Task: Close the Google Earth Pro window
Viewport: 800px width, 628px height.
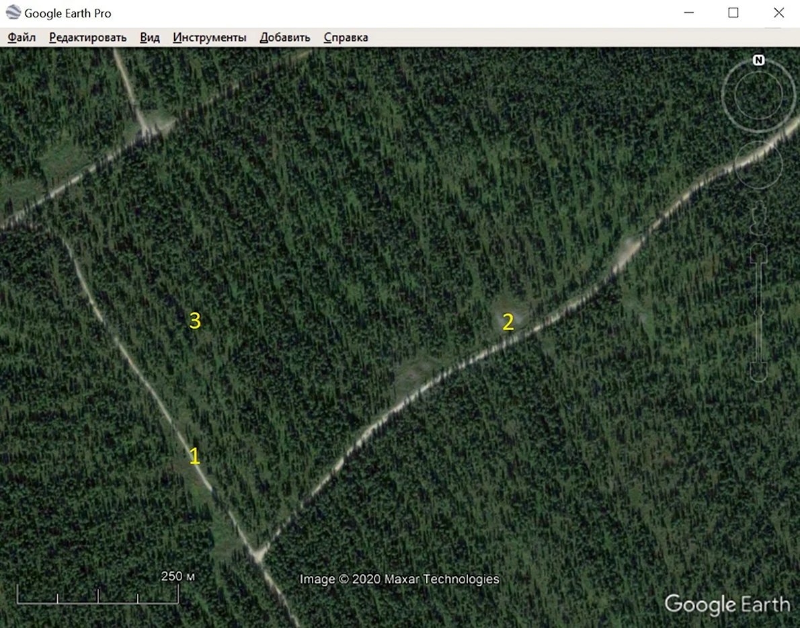Action: click(x=778, y=13)
